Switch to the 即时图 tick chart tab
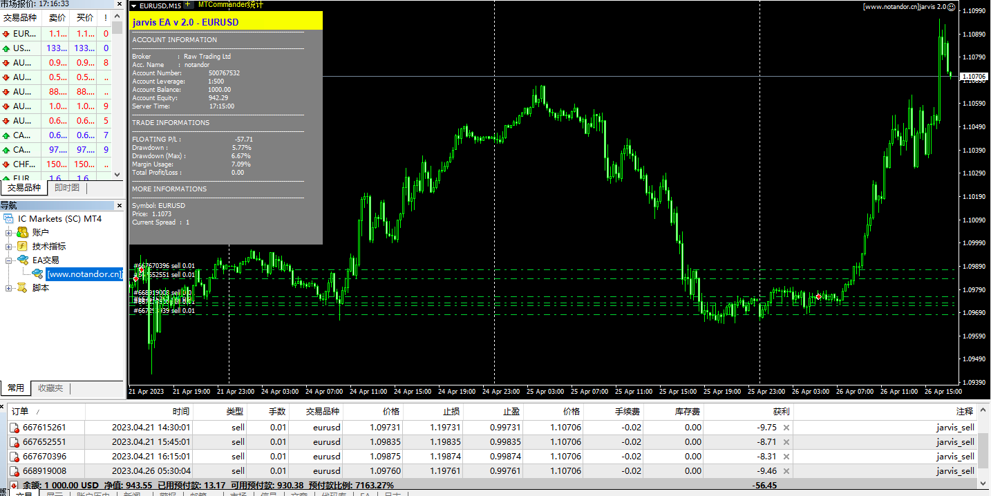This screenshot has width=991, height=496. (x=67, y=188)
